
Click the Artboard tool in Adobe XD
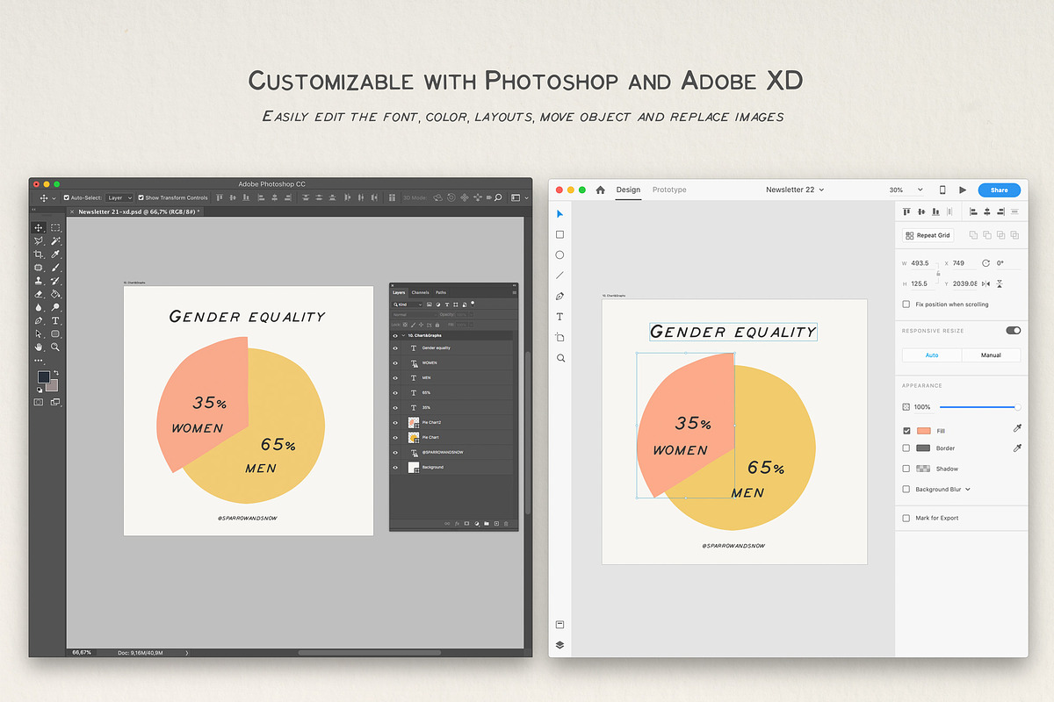click(x=560, y=337)
